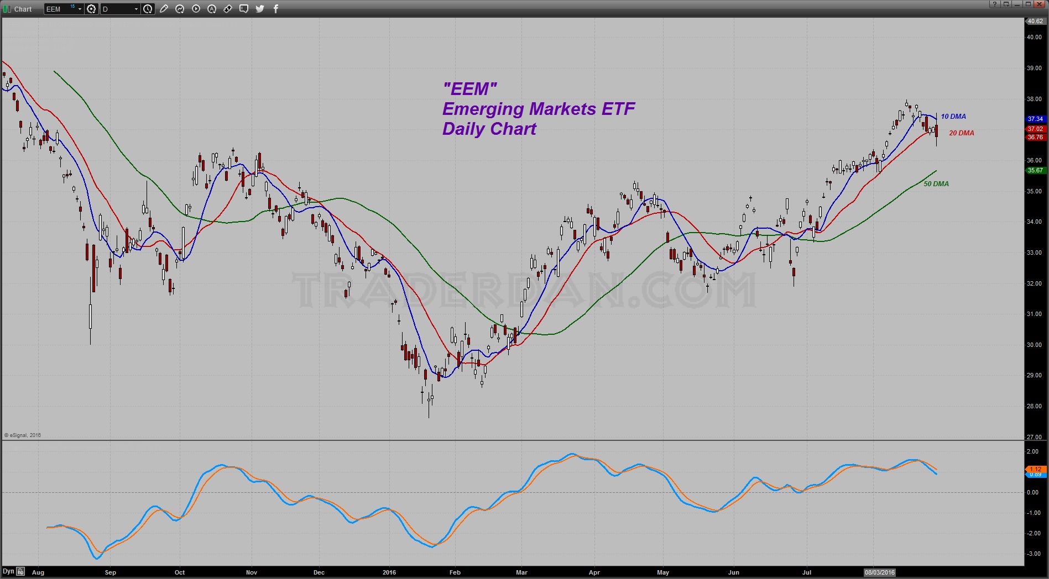Click the question mark help button

click(995, 4)
